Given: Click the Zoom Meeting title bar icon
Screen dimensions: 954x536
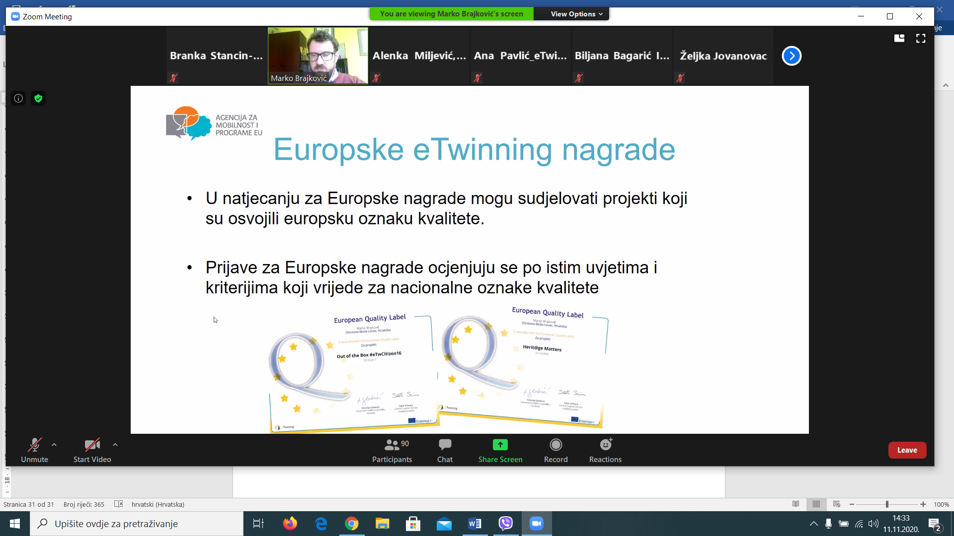Looking at the screenshot, I should click(15, 16).
